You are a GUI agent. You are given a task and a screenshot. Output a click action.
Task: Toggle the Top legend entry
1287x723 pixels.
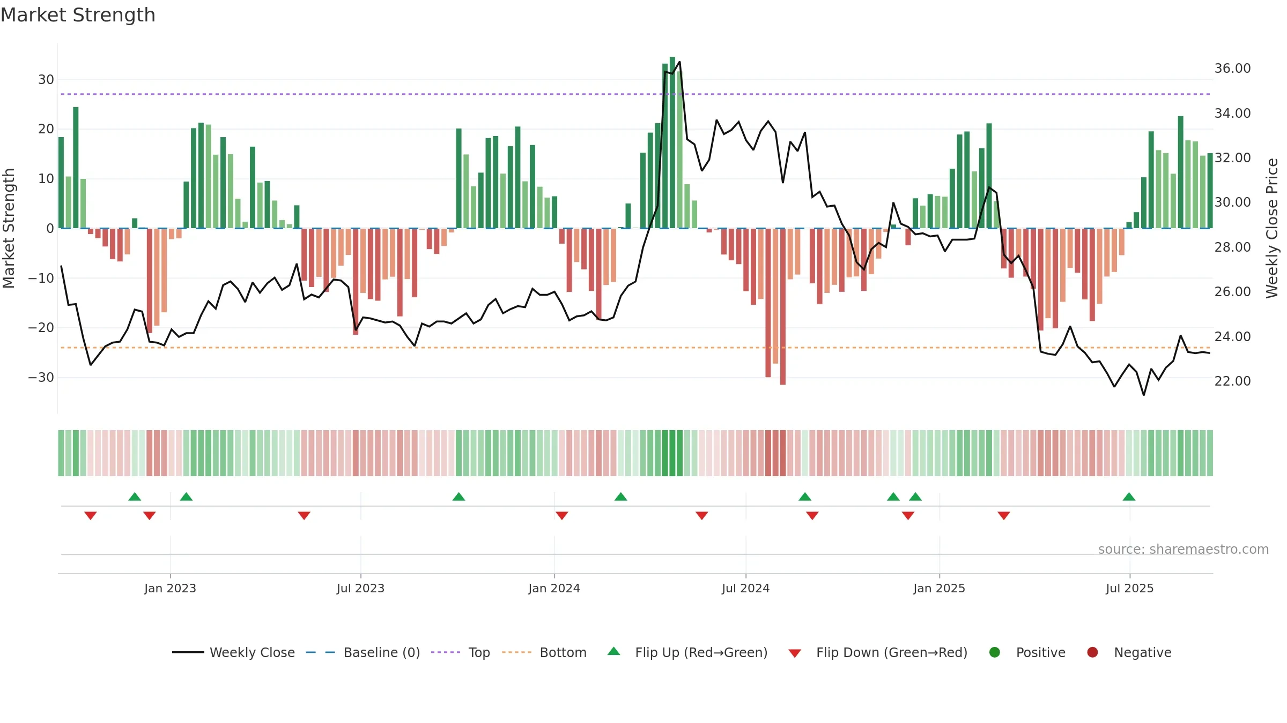click(461, 652)
